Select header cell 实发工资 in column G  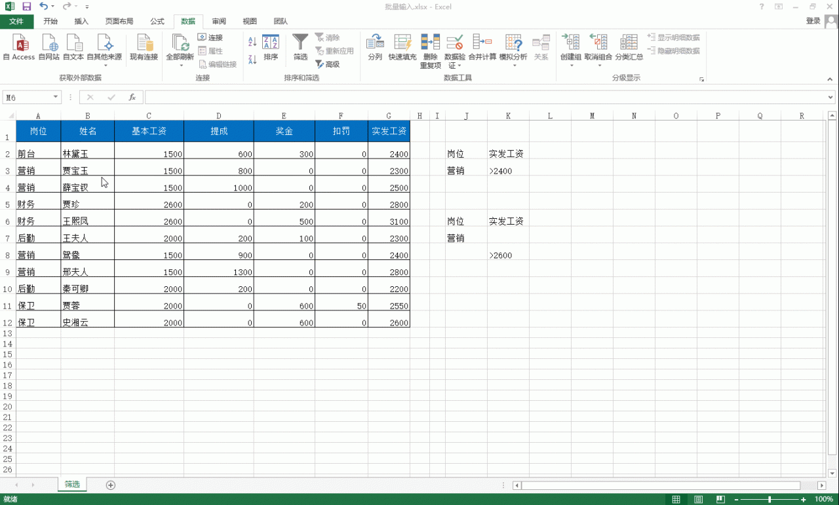coord(389,131)
